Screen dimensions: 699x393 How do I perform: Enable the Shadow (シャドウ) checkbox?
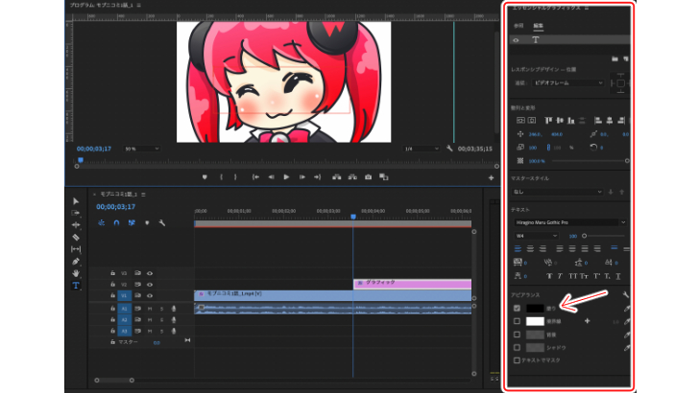point(517,347)
